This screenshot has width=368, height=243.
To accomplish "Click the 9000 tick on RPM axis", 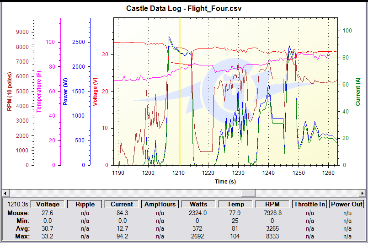I will pos(22,32).
